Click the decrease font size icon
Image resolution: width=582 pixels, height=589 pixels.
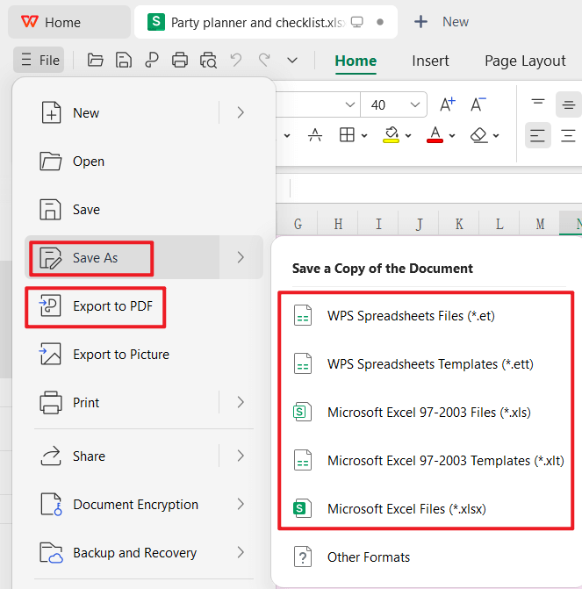[x=478, y=104]
